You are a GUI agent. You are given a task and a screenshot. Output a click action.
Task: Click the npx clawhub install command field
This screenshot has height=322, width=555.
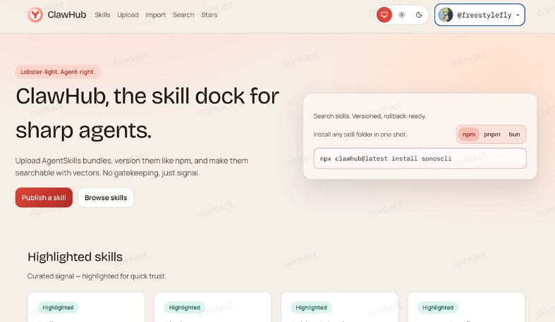pyautogui.click(x=420, y=159)
